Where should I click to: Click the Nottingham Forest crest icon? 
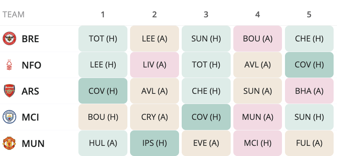(9, 65)
